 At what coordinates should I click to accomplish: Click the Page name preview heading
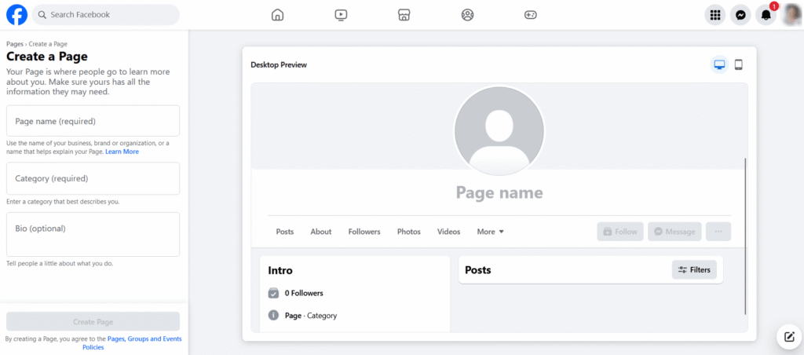coord(499,193)
